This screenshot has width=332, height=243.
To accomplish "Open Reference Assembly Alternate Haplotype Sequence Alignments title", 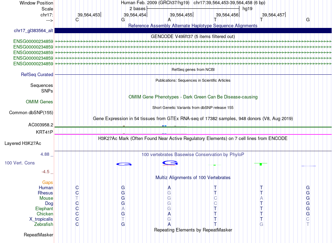I will tap(193, 25).
